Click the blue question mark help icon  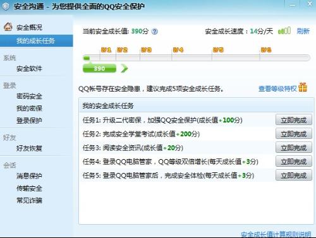(x=155, y=32)
